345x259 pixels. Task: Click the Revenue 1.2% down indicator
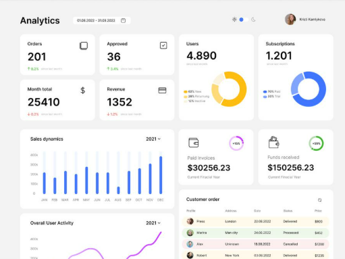[112, 114]
